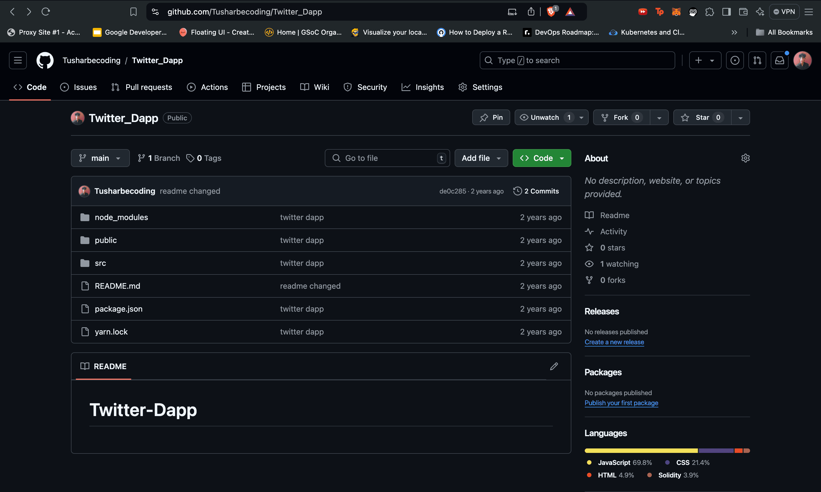The width and height of the screenshot is (821, 492).
Task: Click the Solidity language entry
Action: (x=673, y=475)
